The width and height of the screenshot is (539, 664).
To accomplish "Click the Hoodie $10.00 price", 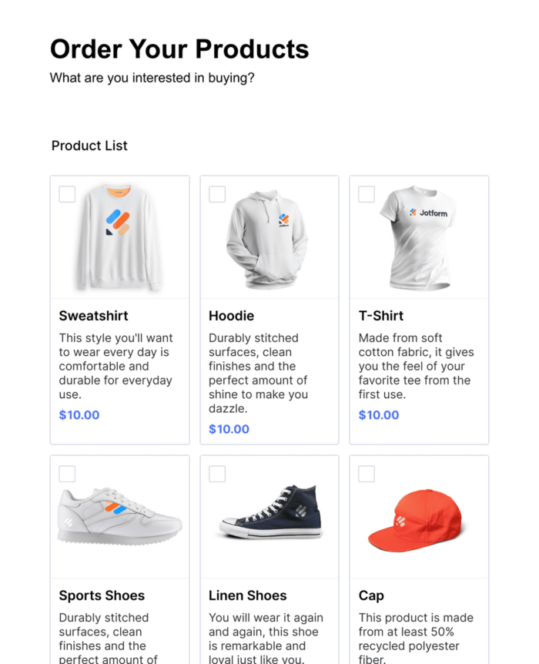I will pyautogui.click(x=229, y=429).
